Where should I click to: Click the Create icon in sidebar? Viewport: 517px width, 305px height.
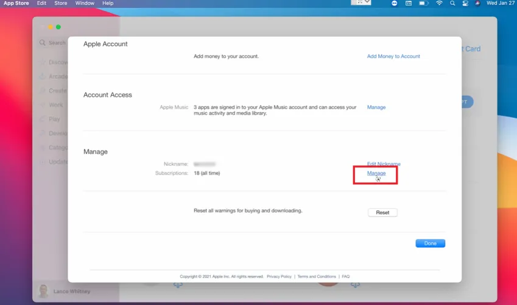tap(43, 91)
